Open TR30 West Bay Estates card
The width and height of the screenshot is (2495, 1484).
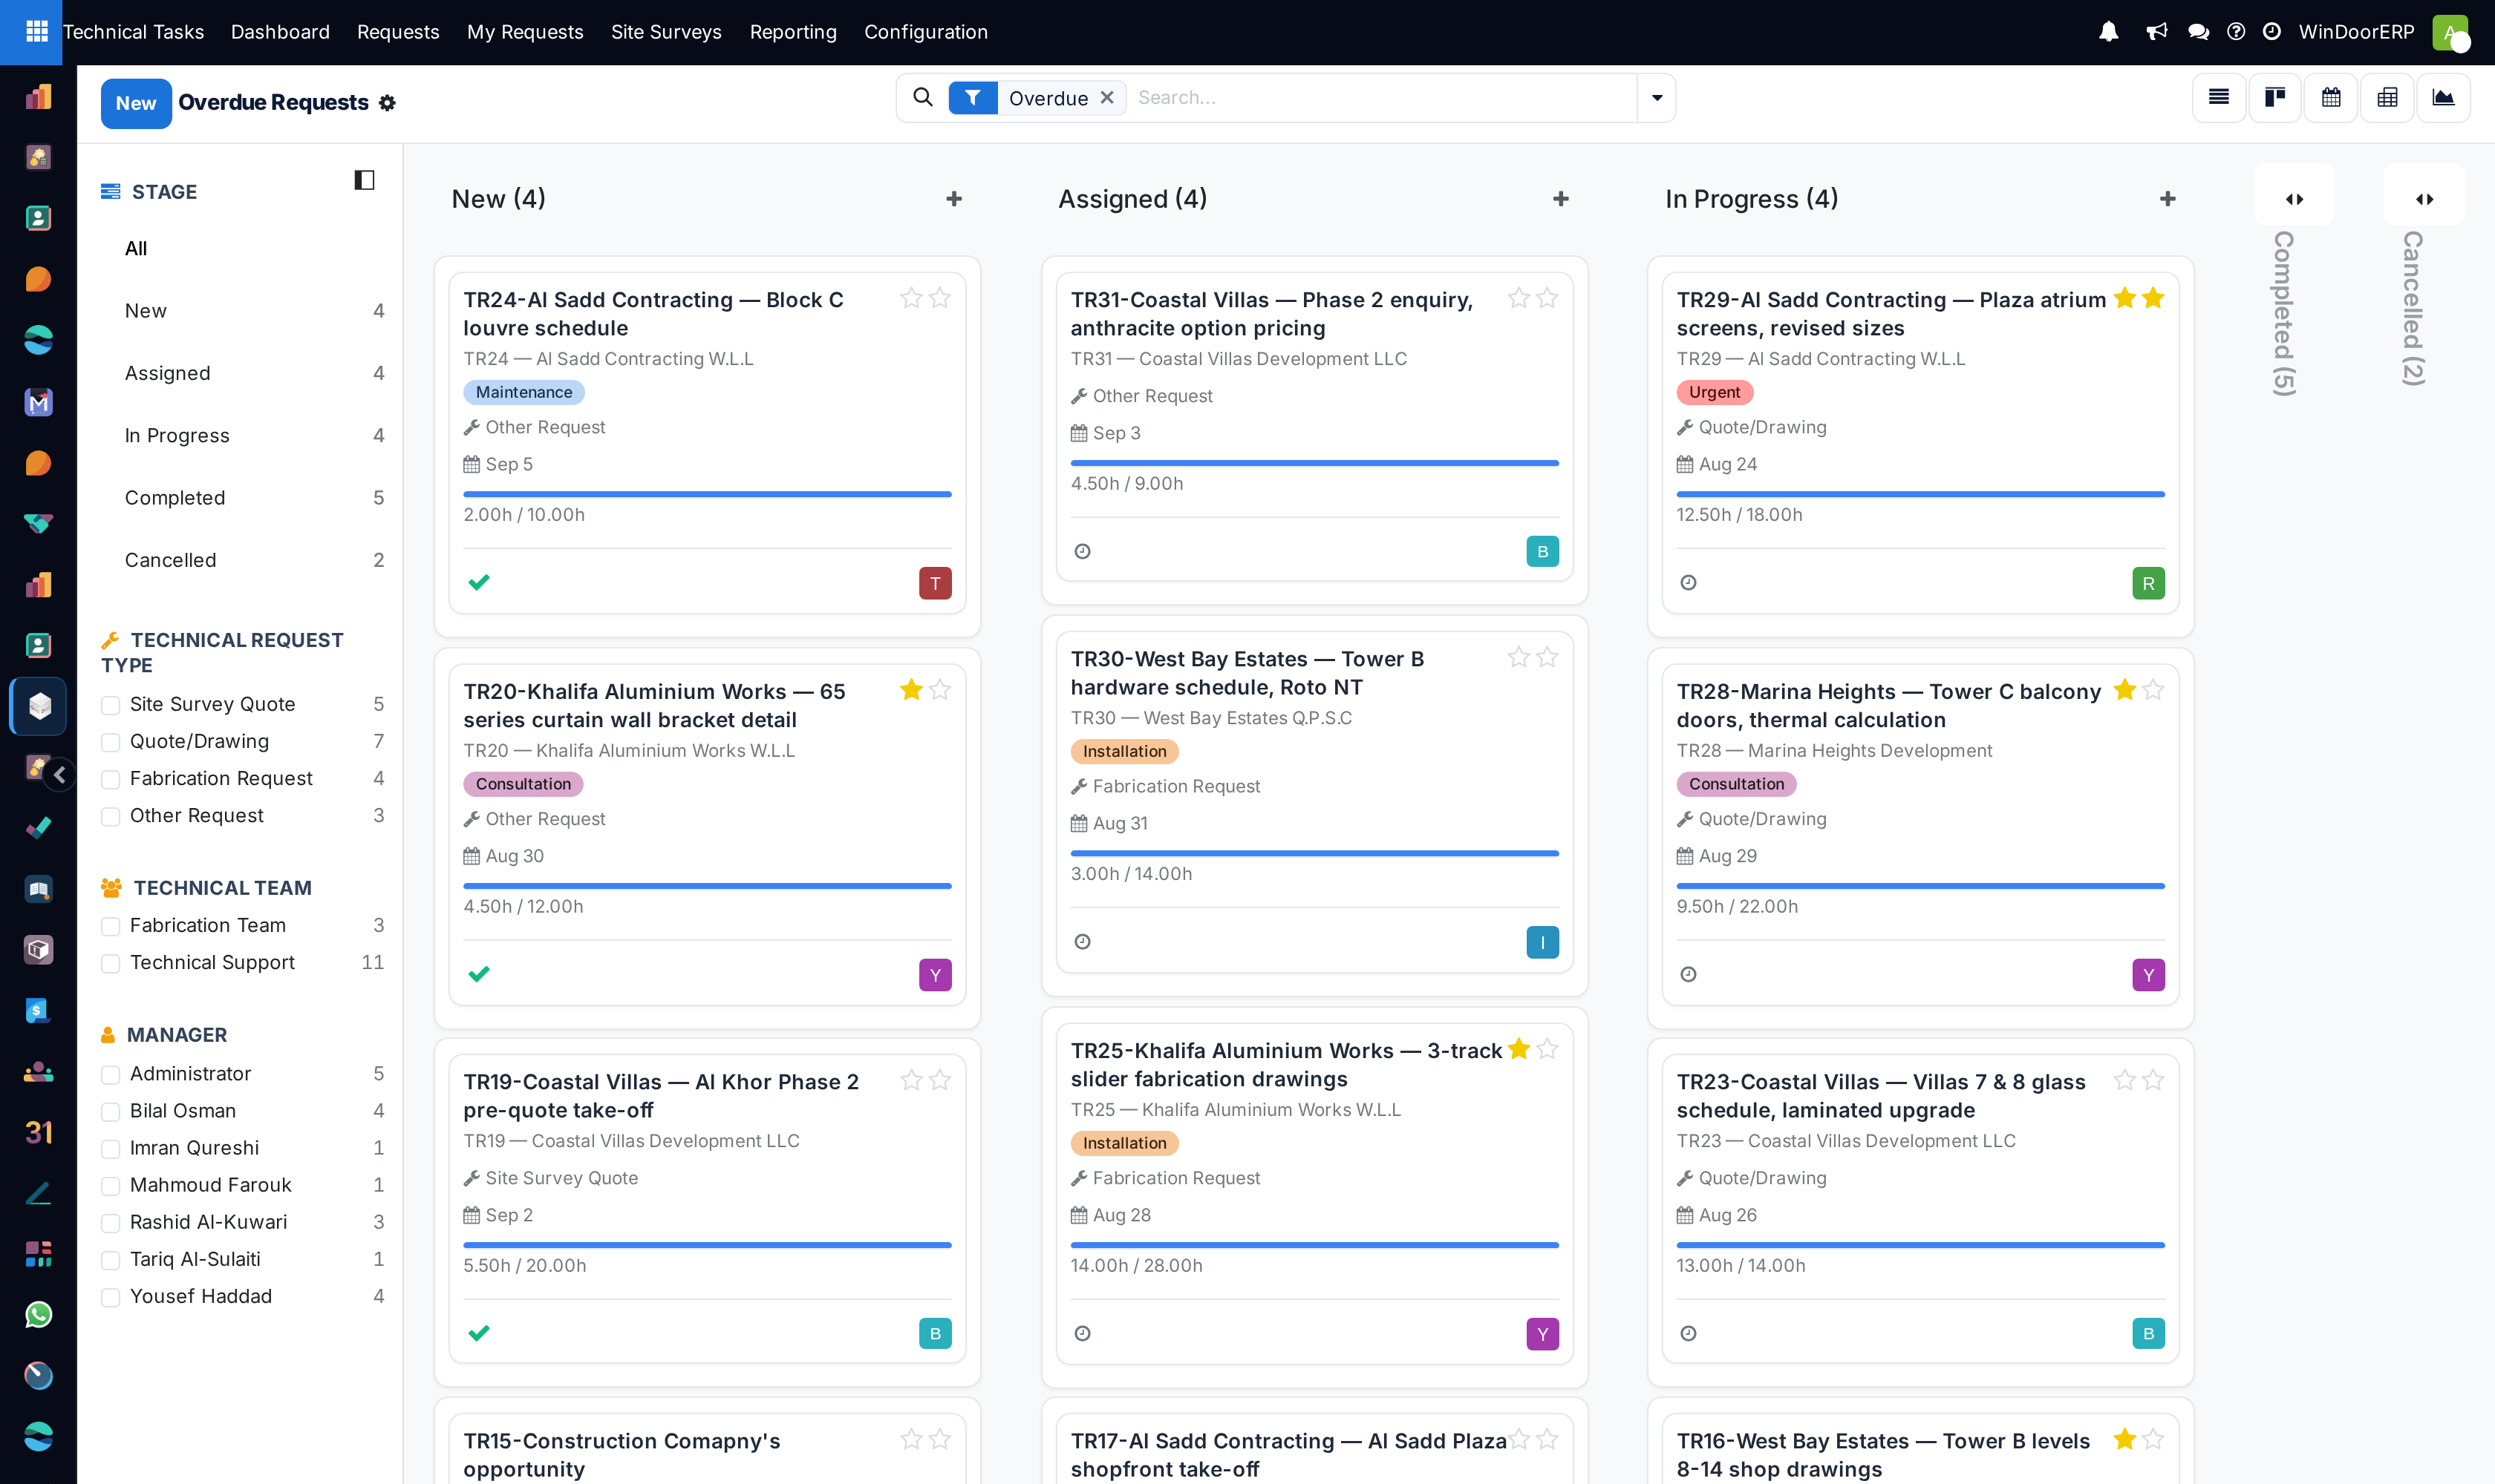click(x=1314, y=801)
